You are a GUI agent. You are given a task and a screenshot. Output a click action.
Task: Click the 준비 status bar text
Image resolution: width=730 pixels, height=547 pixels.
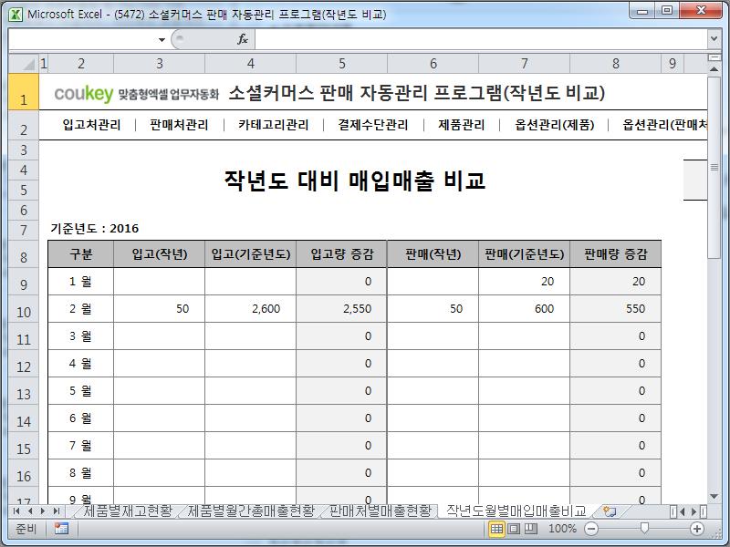click(26, 529)
